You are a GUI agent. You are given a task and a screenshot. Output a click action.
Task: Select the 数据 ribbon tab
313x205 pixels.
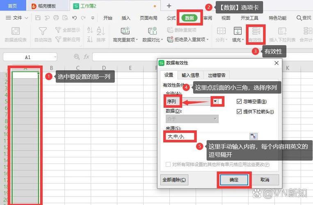[x=189, y=18]
